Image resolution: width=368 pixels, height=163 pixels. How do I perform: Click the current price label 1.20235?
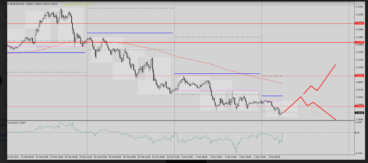tap(359, 112)
